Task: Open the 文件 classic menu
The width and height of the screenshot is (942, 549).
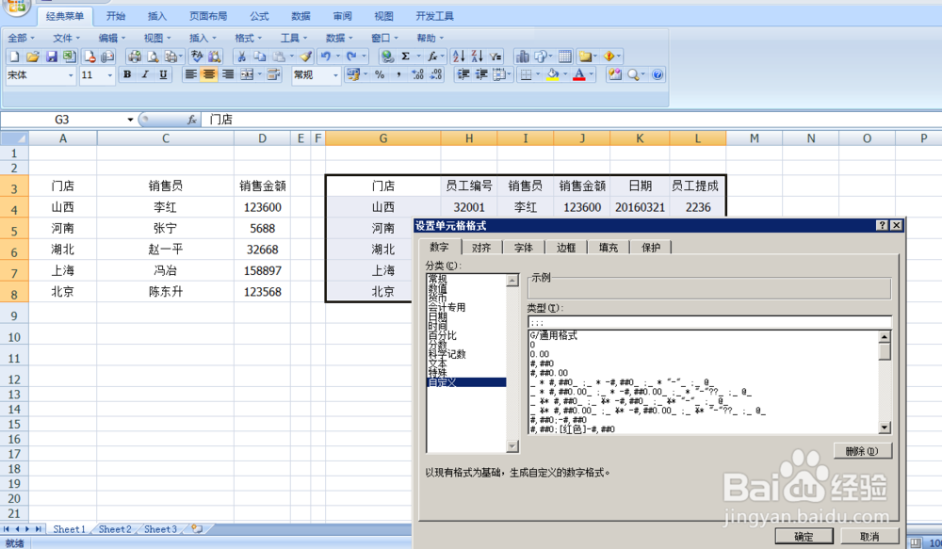Action: point(66,38)
